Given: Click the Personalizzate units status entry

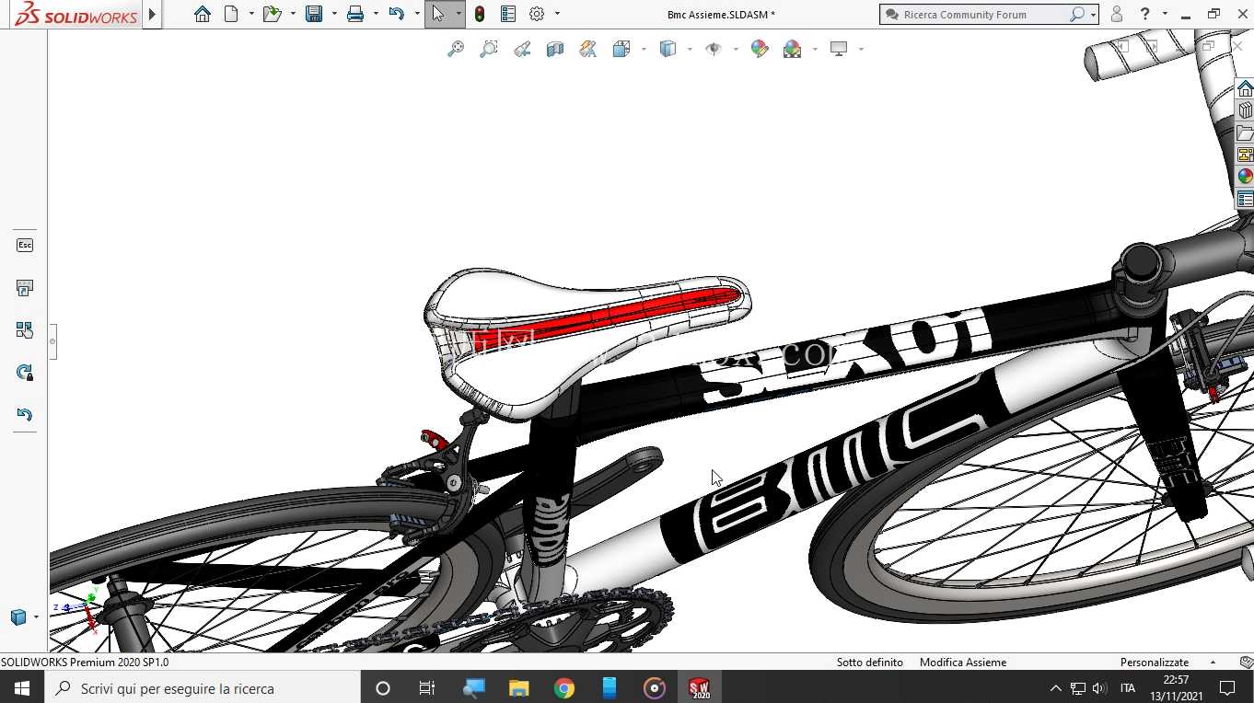Looking at the screenshot, I should click(1155, 662).
